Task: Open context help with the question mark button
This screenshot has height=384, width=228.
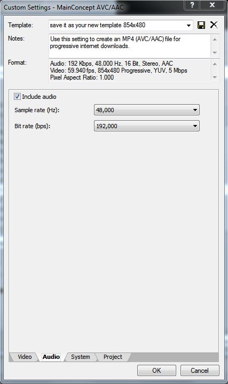Action: [x=192, y=5]
